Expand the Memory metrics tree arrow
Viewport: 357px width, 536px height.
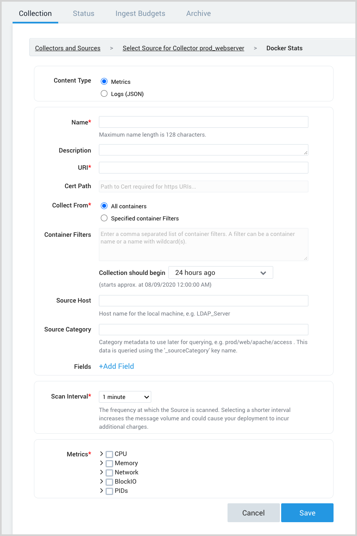[102, 463]
